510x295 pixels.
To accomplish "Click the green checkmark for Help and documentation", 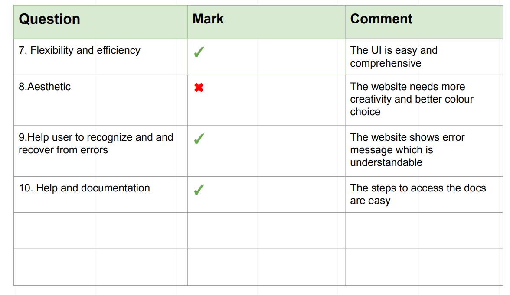I will tap(199, 190).
